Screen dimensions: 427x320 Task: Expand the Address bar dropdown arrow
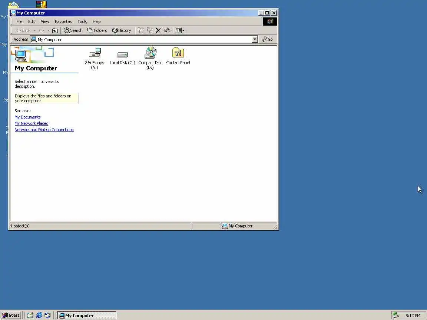[x=255, y=40]
